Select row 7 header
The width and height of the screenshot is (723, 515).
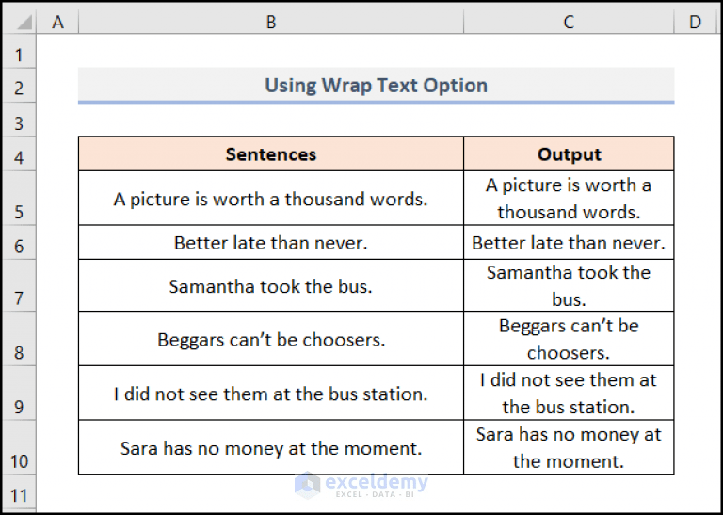coord(19,285)
